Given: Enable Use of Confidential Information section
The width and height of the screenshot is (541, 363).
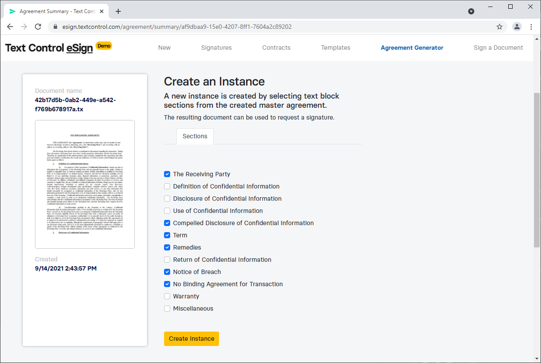Looking at the screenshot, I should (167, 211).
